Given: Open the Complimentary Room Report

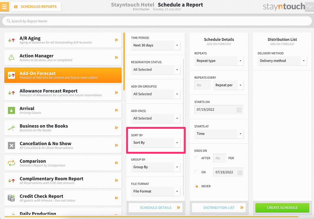Looking at the screenshot, I should coord(63,181).
